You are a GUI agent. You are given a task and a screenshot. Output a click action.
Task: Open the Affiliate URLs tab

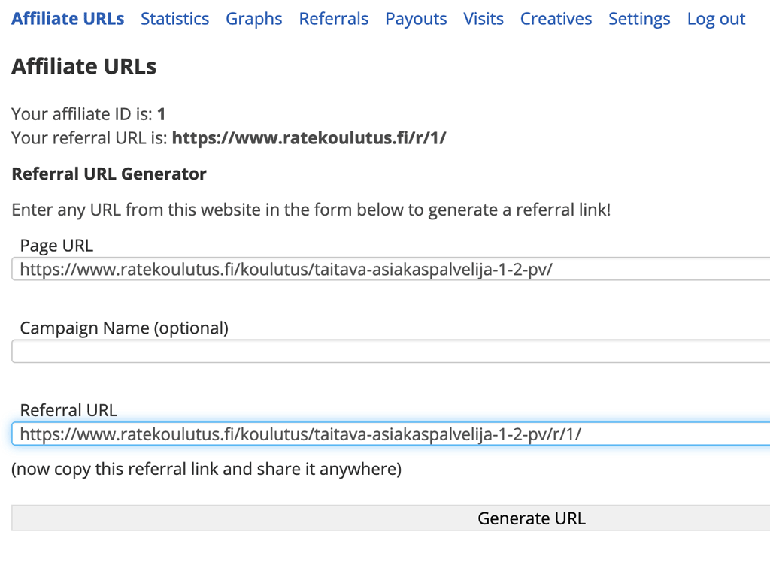tap(68, 19)
